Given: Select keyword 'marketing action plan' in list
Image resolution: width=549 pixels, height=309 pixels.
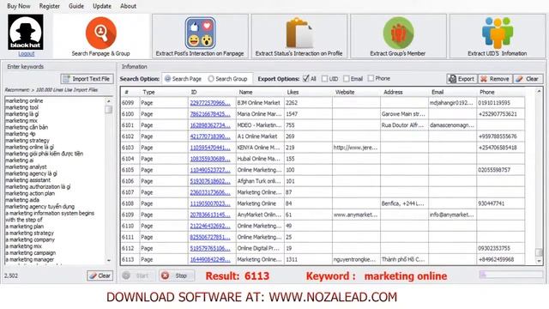Looking at the screenshot, I should (x=30, y=193).
